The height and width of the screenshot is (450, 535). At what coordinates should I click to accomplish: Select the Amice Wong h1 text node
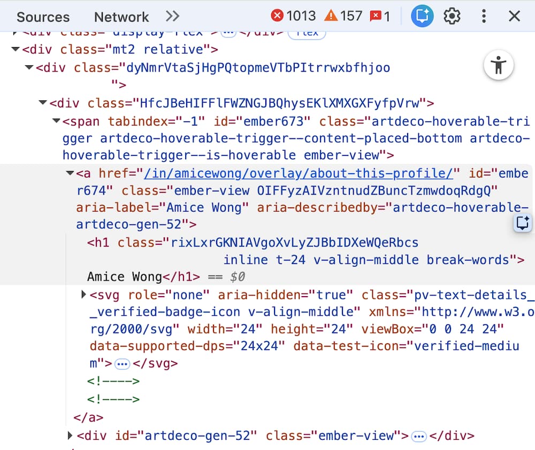click(124, 277)
